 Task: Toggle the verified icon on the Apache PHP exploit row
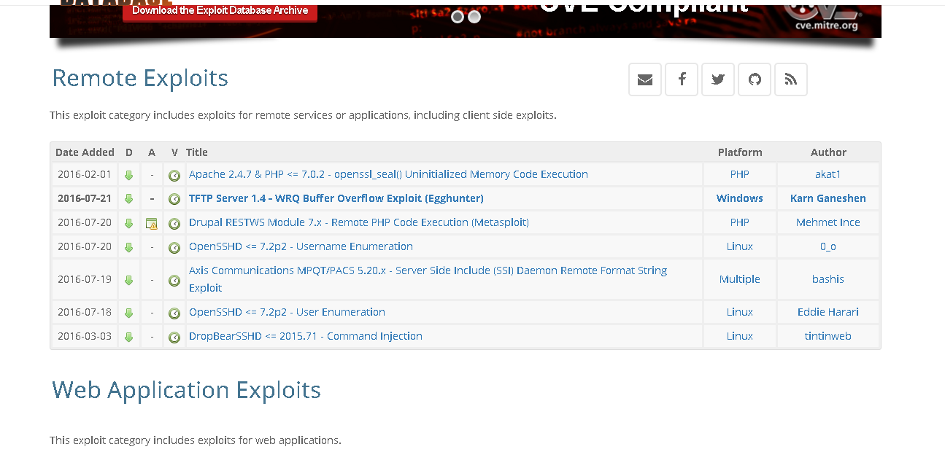point(174,174)
